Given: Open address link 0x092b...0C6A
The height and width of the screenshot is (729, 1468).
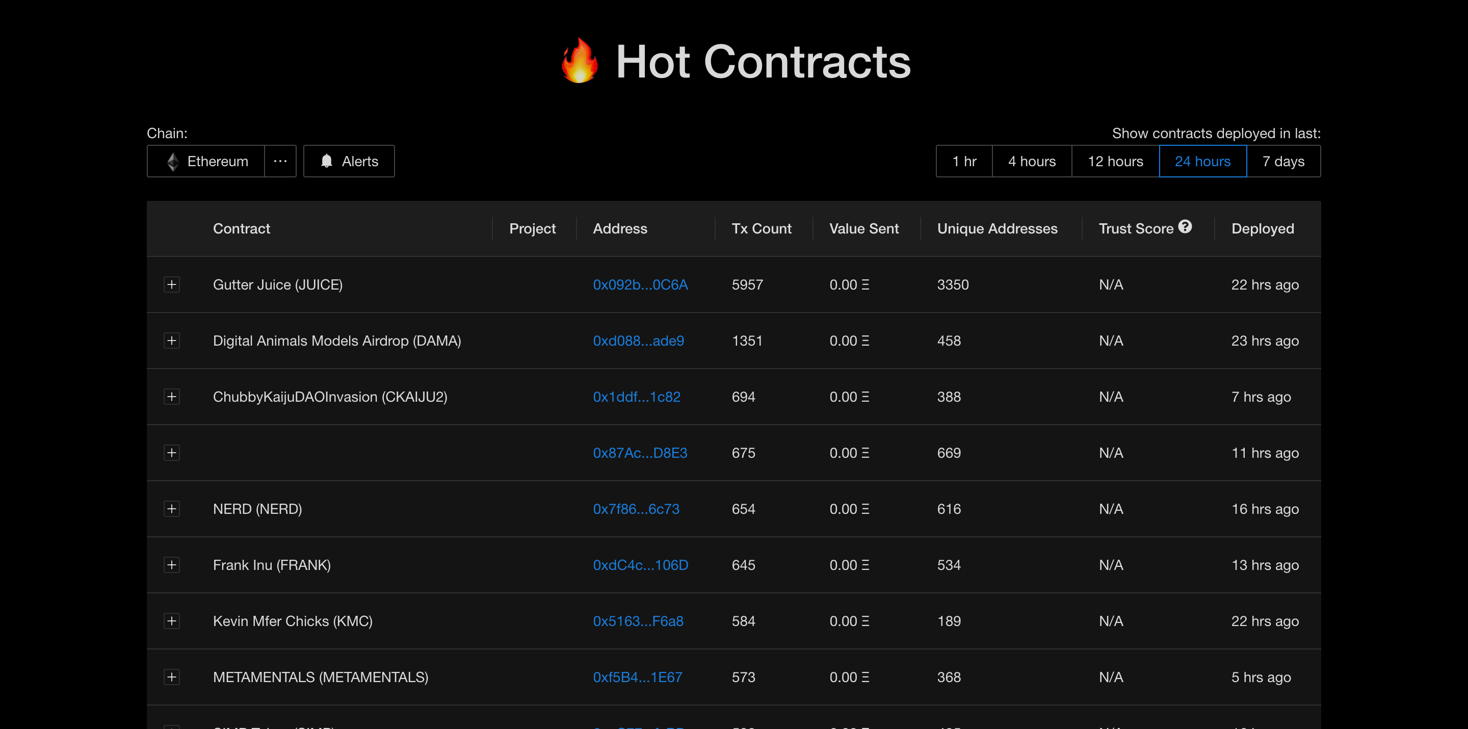Looking at the screenshot, I should click(641, 284).
